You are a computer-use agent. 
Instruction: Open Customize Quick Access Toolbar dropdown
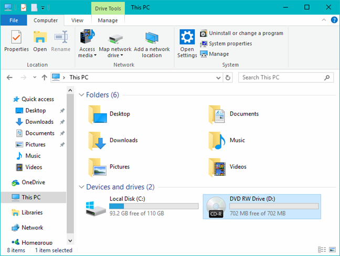[42, 8]
